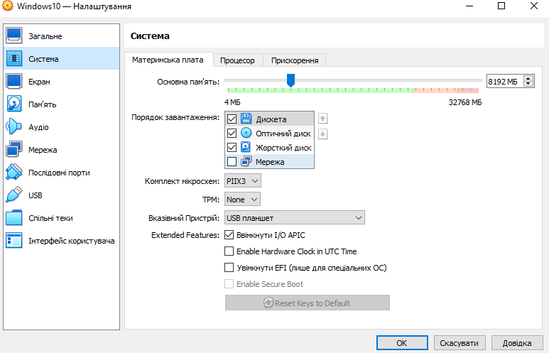Uncheck the Жорсткий диск boot checkbox
Image resolution: width=549 pixels, height=353 pixels.
(232, 148)
